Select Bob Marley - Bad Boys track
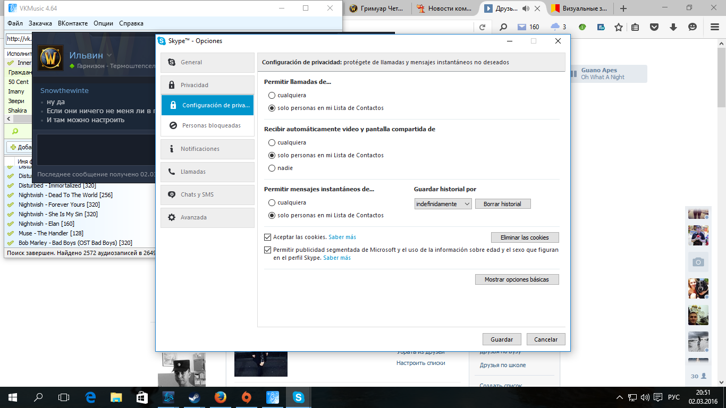Viewport: 726px width, 408px height. click(75, 243)
